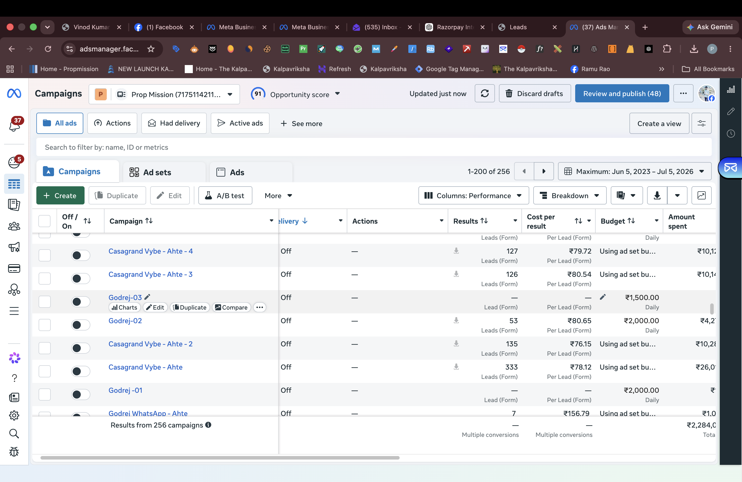Image resolution: width=742 pixels, height=482 pixels.
Task: Expand the export options dropdown arrow
Action: [677, 196]
